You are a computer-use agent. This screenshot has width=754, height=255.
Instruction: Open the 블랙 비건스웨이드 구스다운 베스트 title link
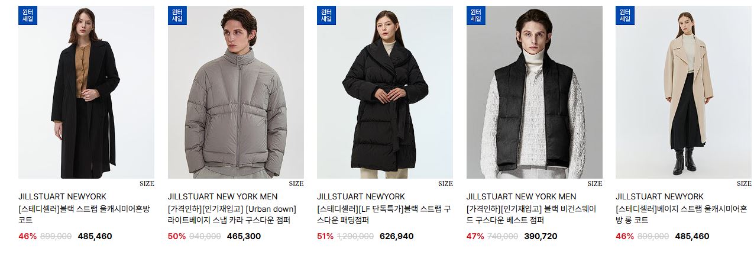pos(532,215)
